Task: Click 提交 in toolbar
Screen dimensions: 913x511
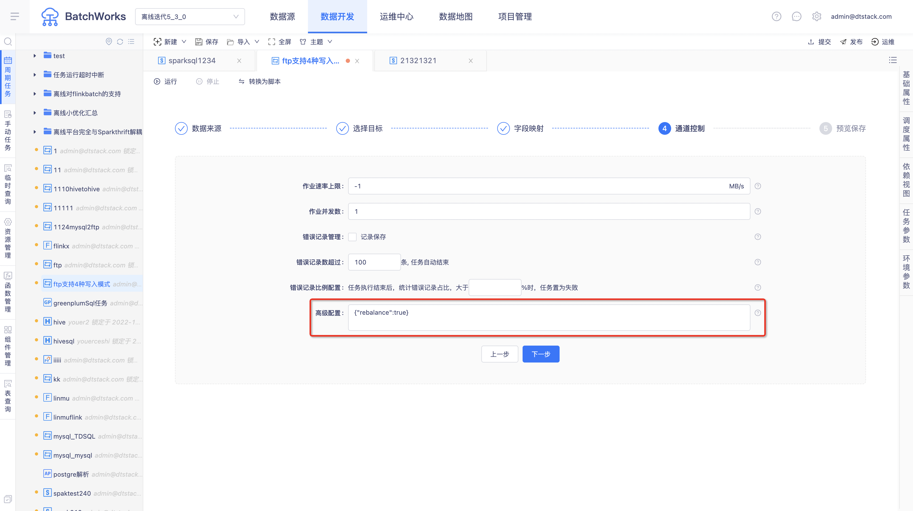Action: pos(819,42)
